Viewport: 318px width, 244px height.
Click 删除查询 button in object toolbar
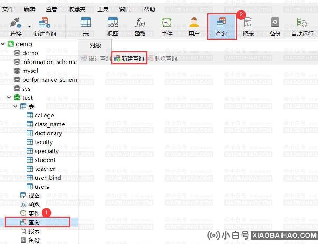(x=163, y=59)
